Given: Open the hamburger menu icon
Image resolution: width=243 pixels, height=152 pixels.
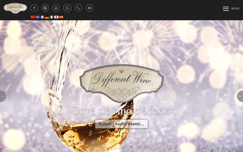Looking at the screenshot, I should 226,9.
